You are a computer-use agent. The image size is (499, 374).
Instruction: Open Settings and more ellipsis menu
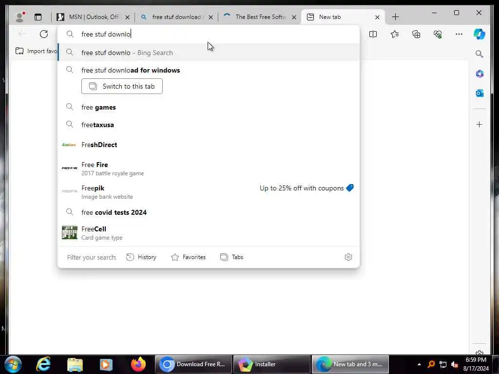(459, 34)
